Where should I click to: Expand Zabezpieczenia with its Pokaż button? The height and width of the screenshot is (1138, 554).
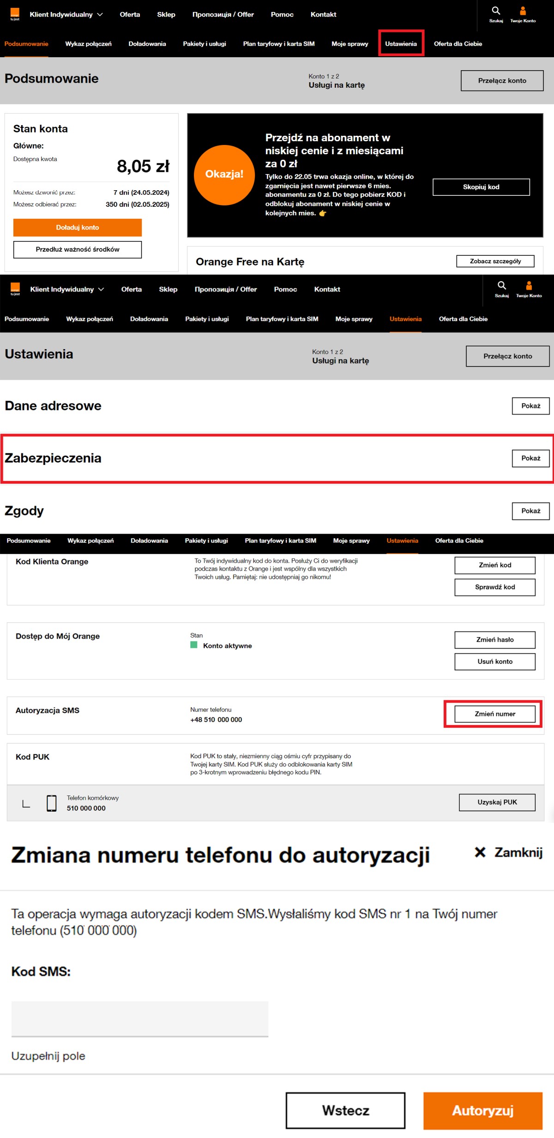point(530,458)
